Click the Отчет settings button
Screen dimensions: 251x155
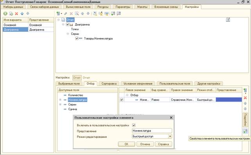tap(77, 78)
